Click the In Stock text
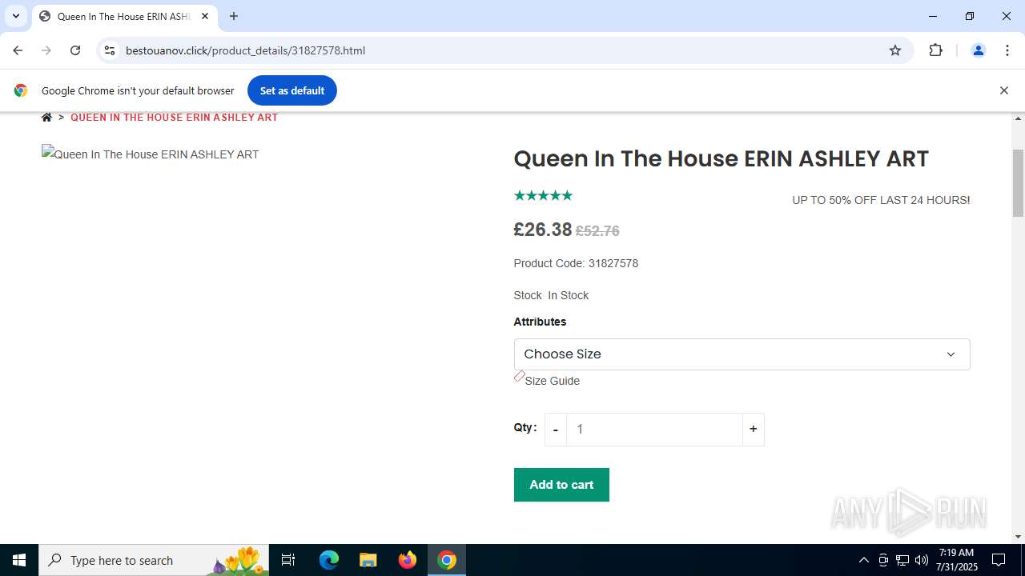 [569, 295]
